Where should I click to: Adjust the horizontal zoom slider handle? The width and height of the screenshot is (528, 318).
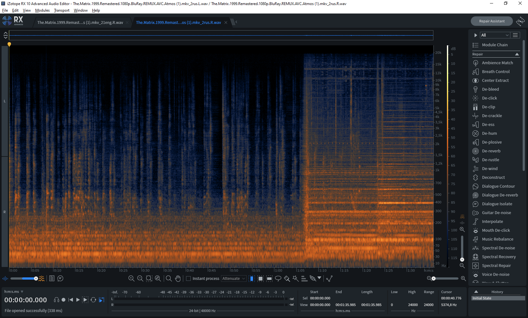tap(434, 279)
